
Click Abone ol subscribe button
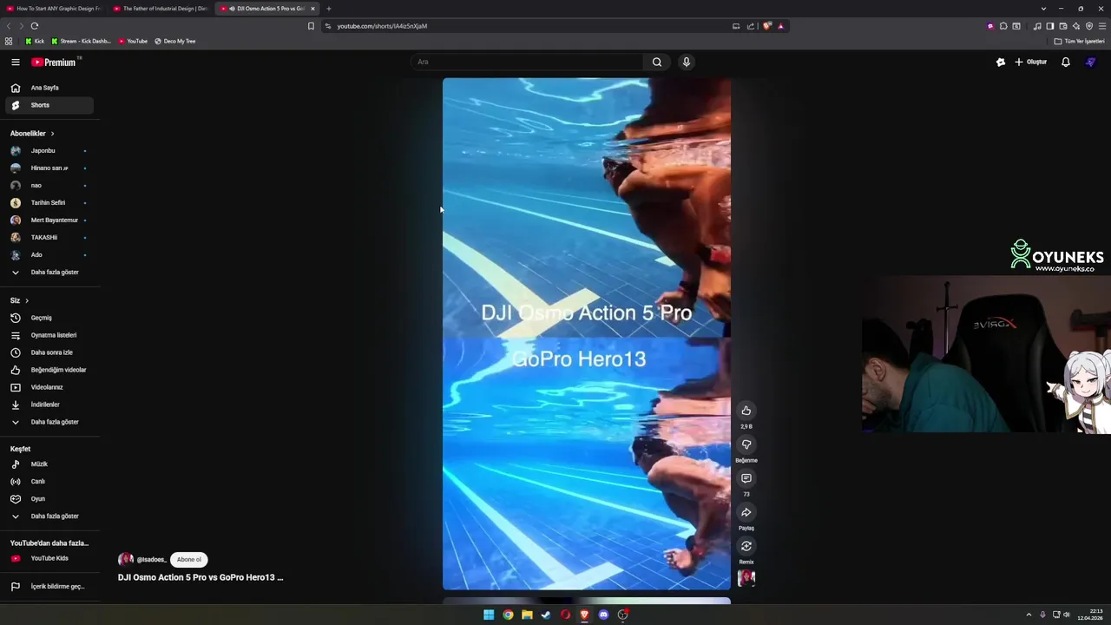pyautogui.click(x=189, y=560)
